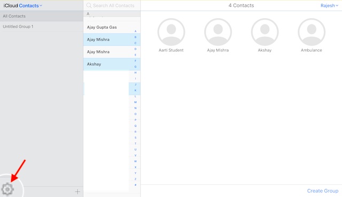Jump to letter Q in the alphabet index
The height and width of the screenshot is (197, 342).
click(135, 126)
